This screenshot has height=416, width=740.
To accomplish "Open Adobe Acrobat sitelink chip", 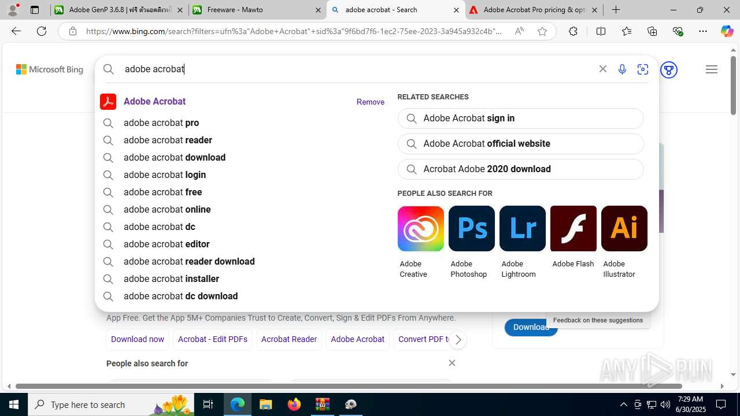I will pyautogui.click(x=357, y=339).
